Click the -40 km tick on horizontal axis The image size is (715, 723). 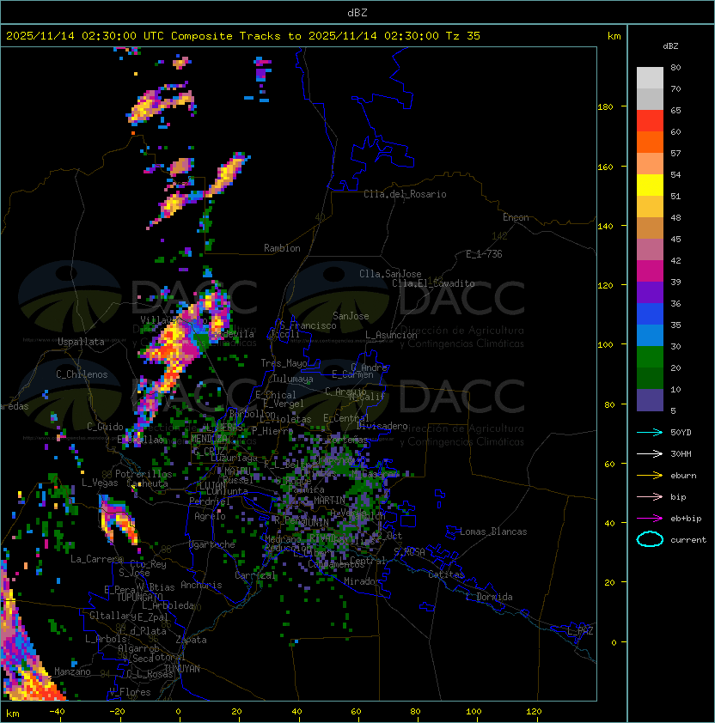pyautogui.click(x=57, y=712)
